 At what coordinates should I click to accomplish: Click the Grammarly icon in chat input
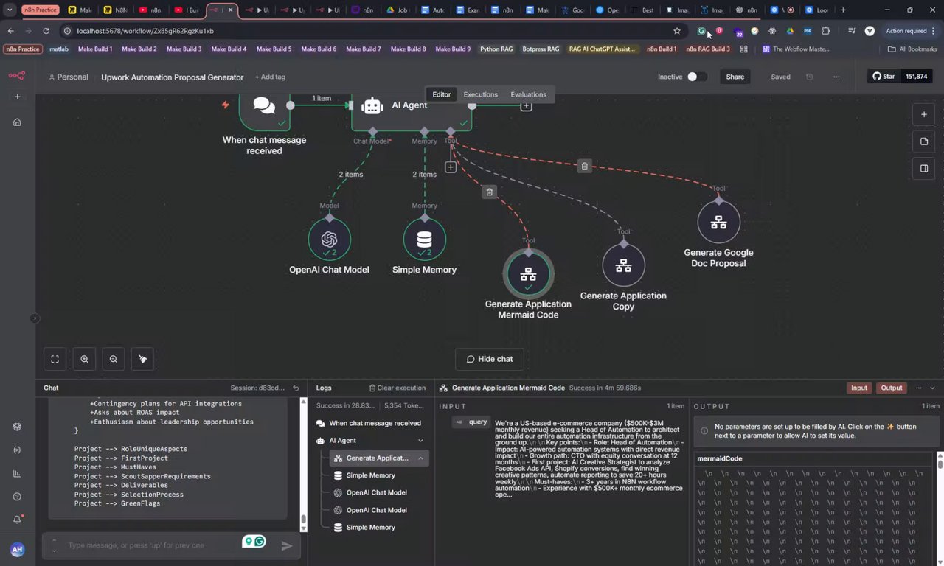pos(260,542)
